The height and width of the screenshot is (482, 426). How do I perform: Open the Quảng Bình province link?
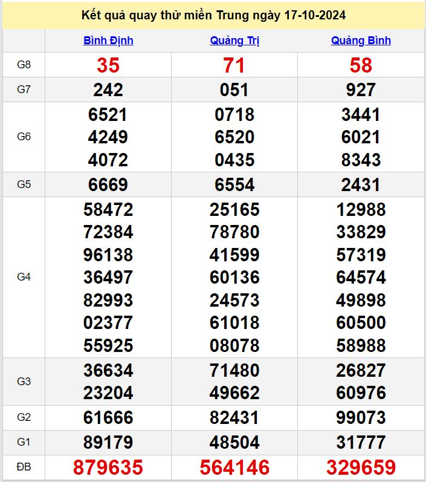(x=361, y=41)
